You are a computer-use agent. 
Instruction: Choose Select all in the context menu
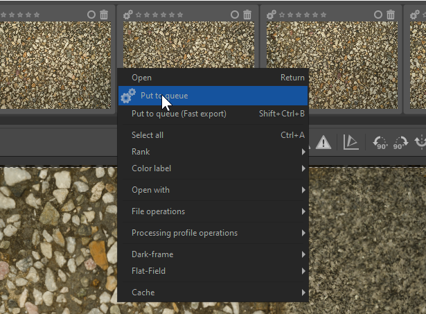(x=213, y=135)
